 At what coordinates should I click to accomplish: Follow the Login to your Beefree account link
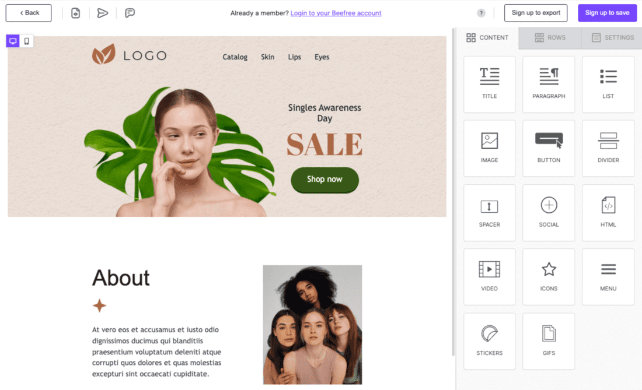336,13
